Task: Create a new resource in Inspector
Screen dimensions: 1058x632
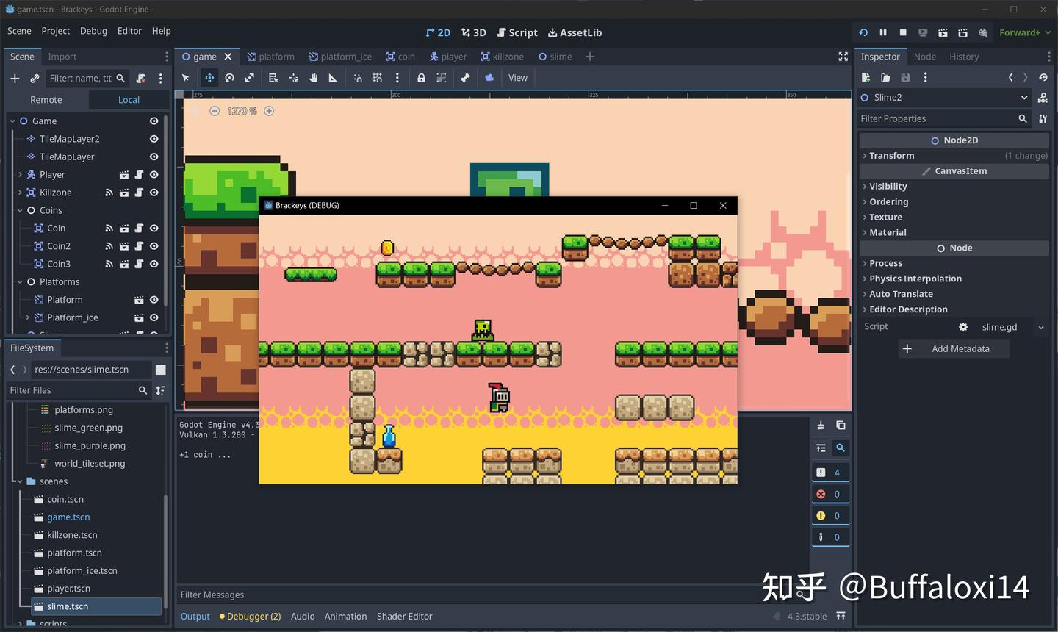Action: pyautogui.click(x=866, y=77)
